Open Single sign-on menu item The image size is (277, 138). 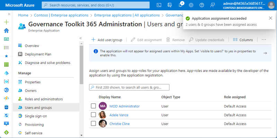[x=36, y=116]
